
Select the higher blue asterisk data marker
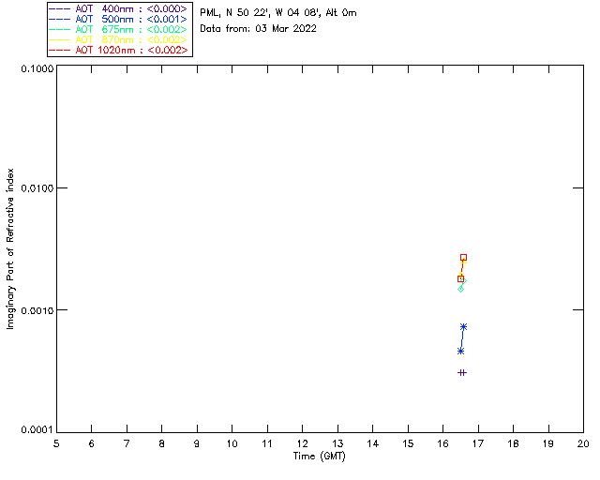point(463,327)
